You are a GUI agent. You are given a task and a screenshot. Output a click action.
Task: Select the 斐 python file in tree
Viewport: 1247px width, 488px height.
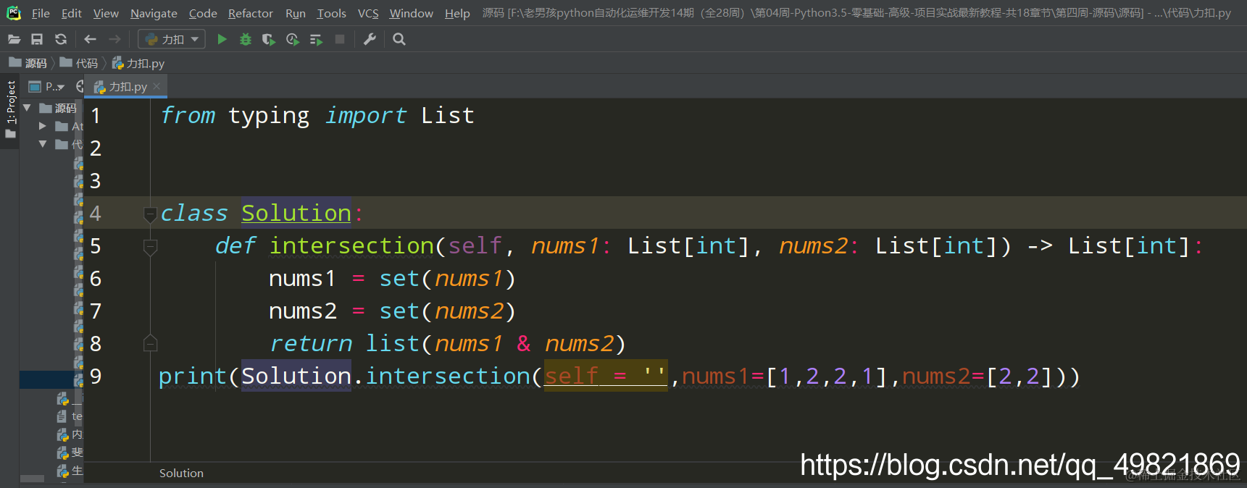click(70, 453)
